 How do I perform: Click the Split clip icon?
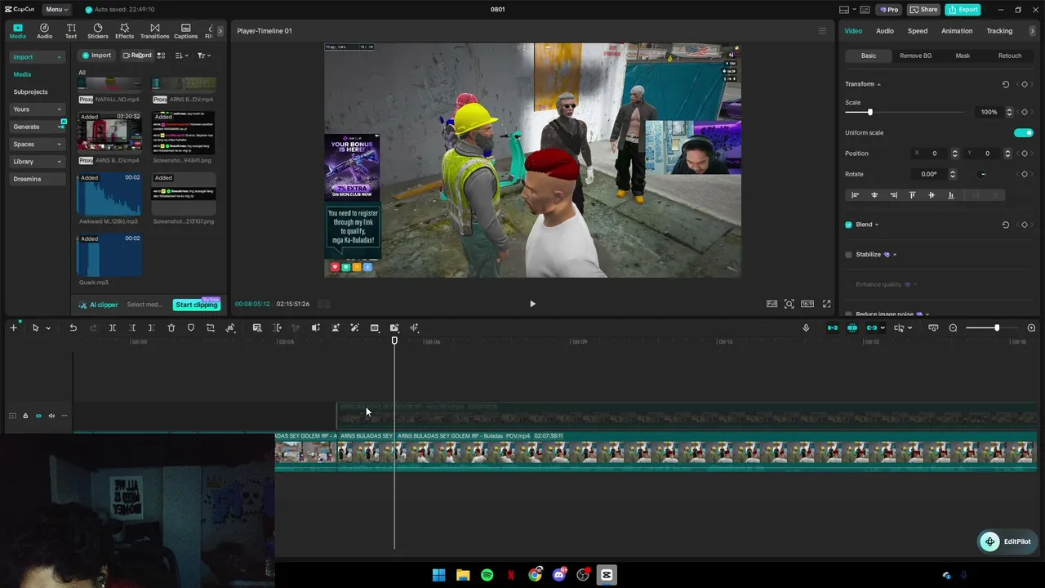pyautogui.click(x=113, y=327)
